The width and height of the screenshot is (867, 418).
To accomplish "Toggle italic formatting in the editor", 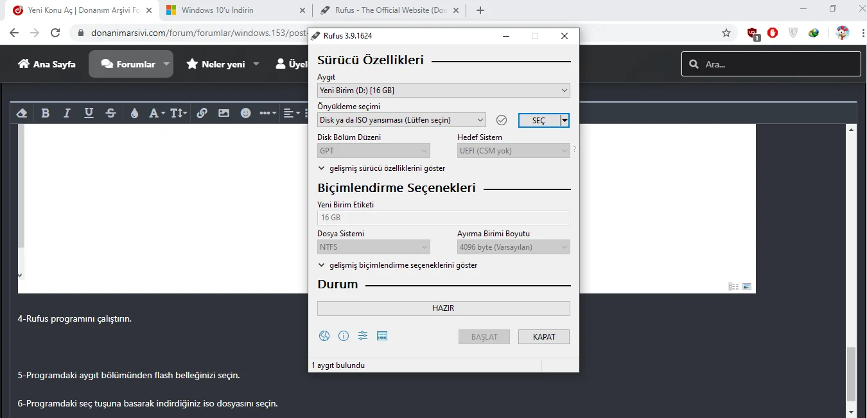I will point(67,113).
